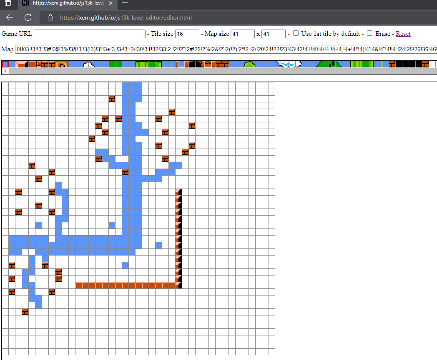Image resolution: width=437 pixels, height=360 pixels.
Task: Pick the solid orange tile in the palette
Action: coord(32,64)
